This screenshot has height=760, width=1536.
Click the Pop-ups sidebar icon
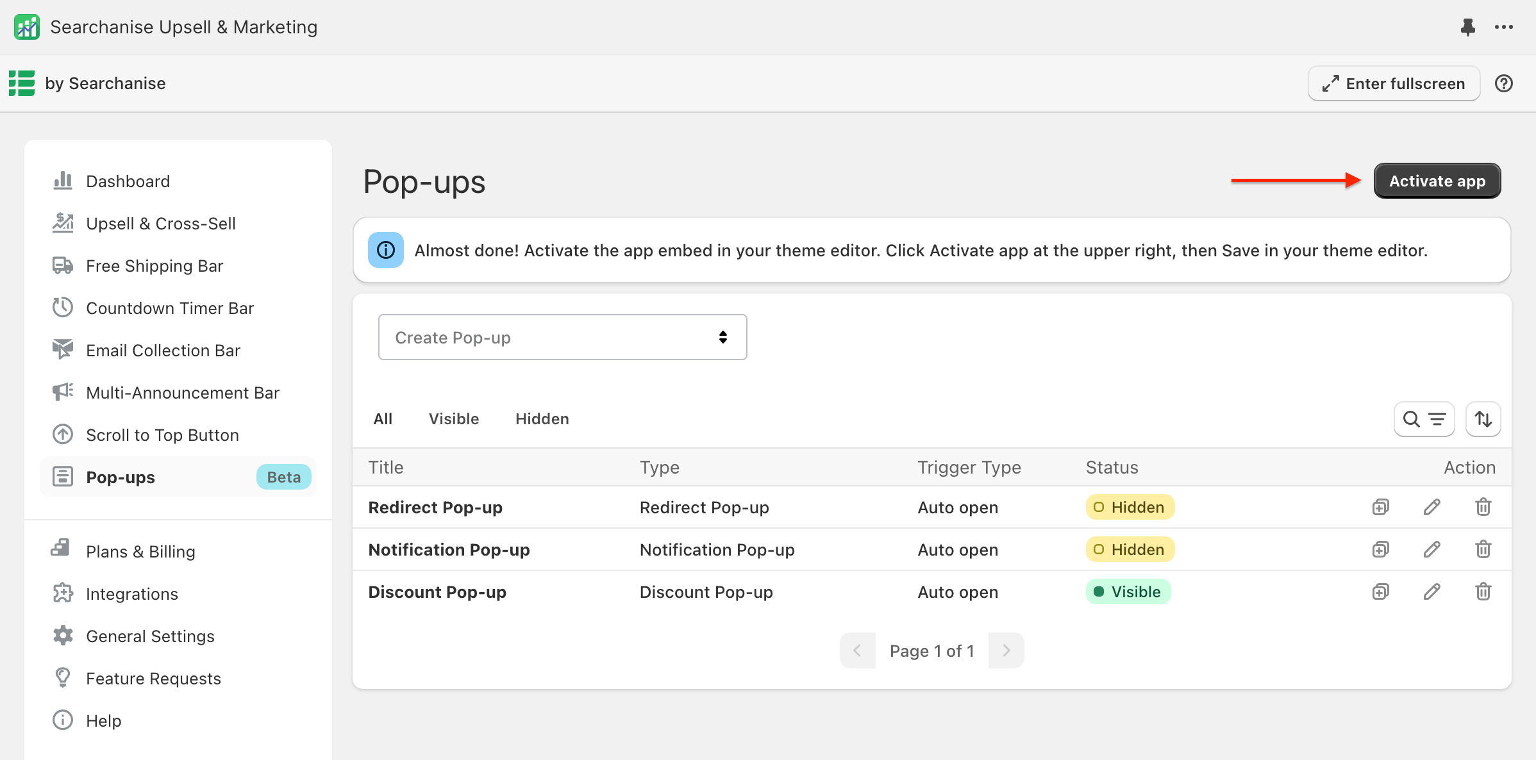62,477
